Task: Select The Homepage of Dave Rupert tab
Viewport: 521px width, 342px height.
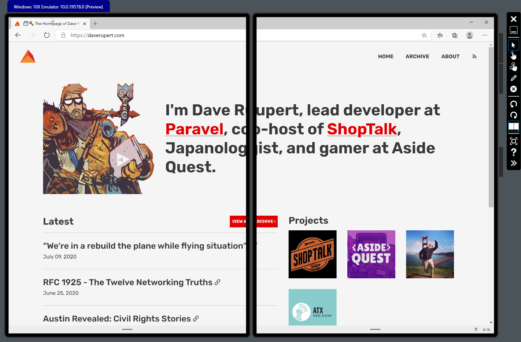Action: (51, 23)
